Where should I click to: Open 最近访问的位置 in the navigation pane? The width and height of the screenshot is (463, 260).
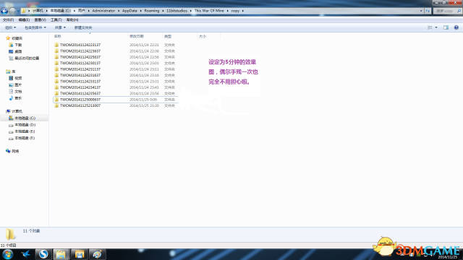[24, 58]
